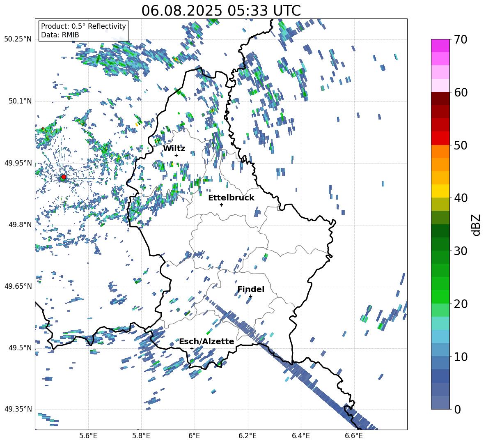
Task: Click the 60 tick on colorbar
Action: (x=460, y=92)
